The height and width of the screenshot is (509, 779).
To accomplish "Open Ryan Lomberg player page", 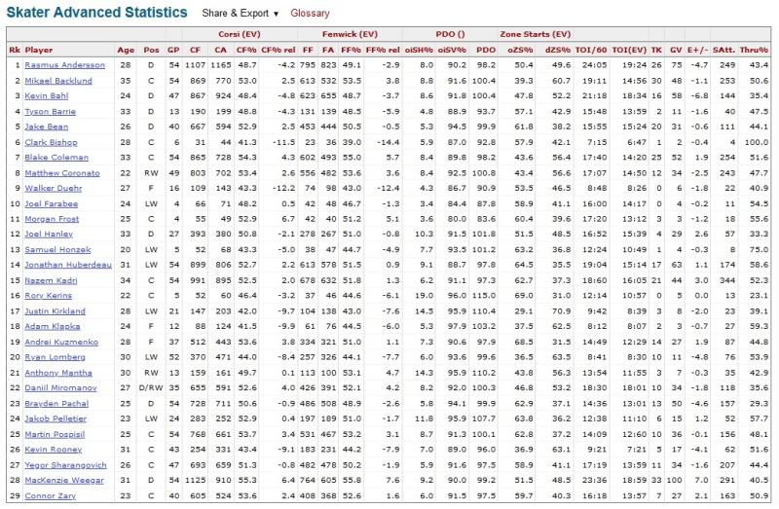I will [x=55, y=357].
